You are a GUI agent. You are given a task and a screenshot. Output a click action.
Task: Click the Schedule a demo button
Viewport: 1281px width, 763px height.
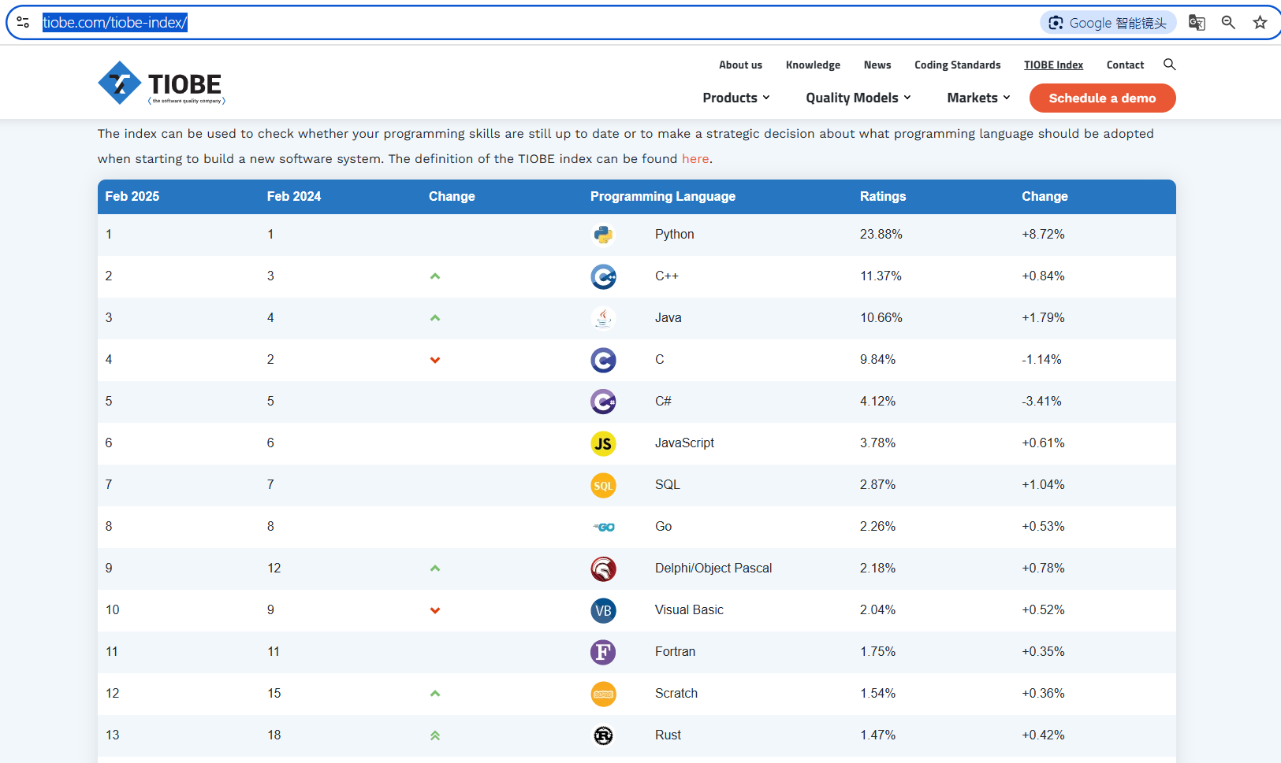coord(1102,98)
